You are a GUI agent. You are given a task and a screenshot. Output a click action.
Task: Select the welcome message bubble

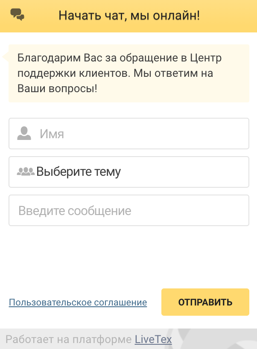(x=128, y=73)
